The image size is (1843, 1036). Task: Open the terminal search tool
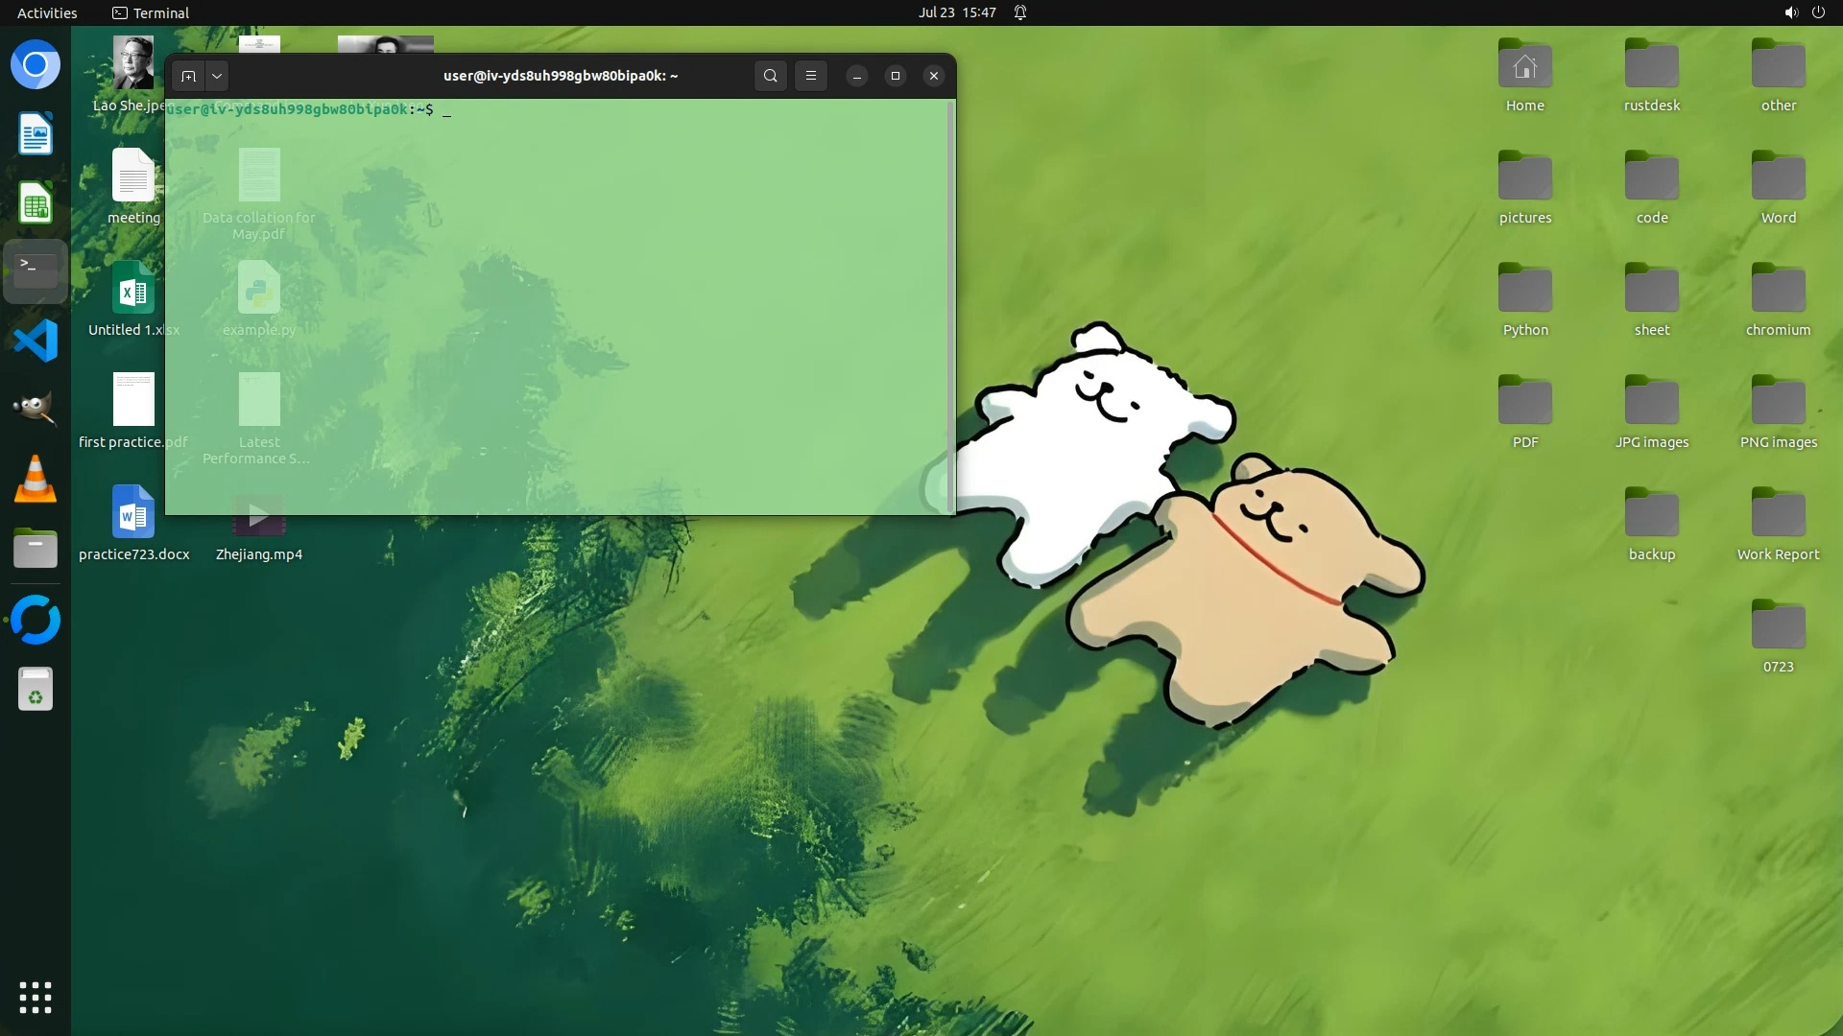[x=770, y=76]
